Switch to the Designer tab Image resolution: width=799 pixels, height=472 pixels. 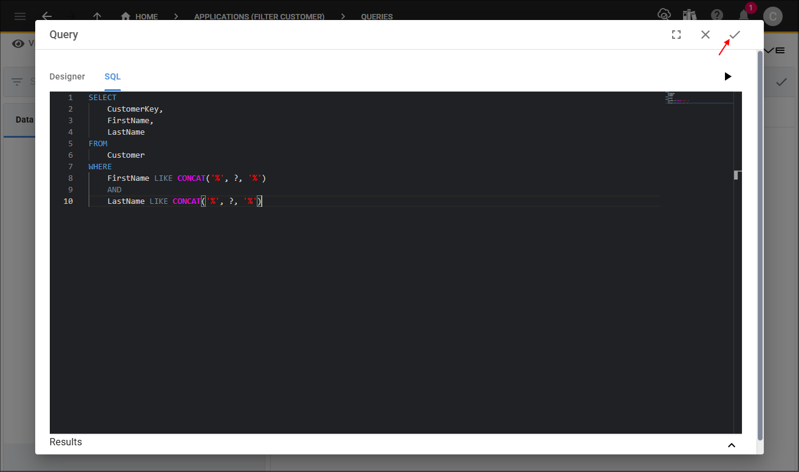(67, 77)
